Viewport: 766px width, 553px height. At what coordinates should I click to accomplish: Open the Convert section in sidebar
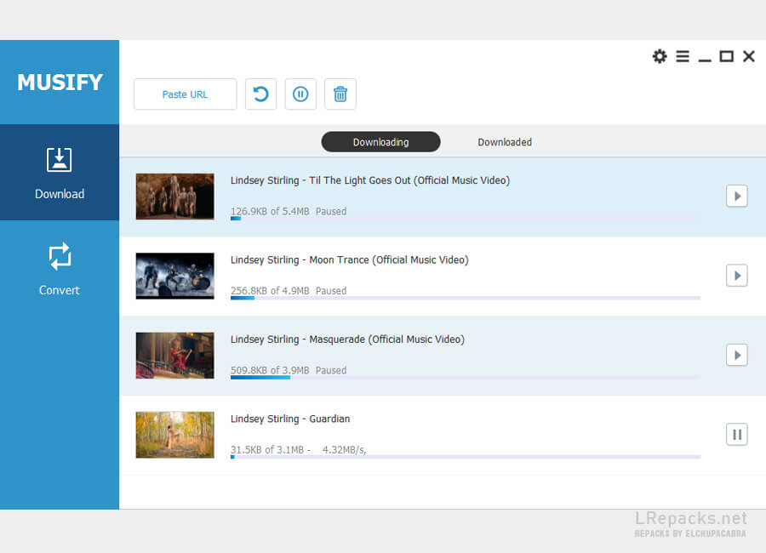point(60,269)
